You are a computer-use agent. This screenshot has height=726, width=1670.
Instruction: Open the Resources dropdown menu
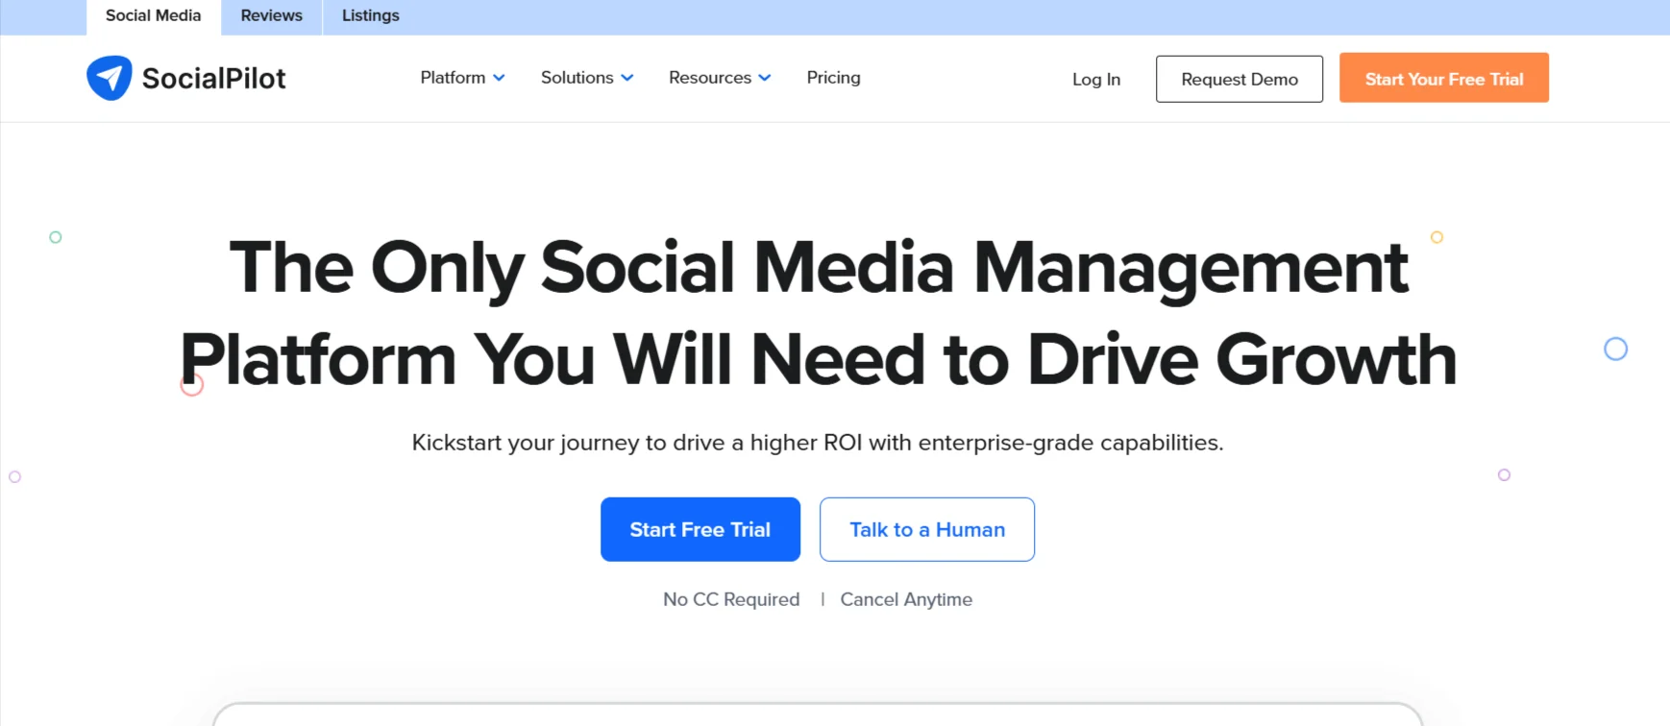tap(765, 78)
